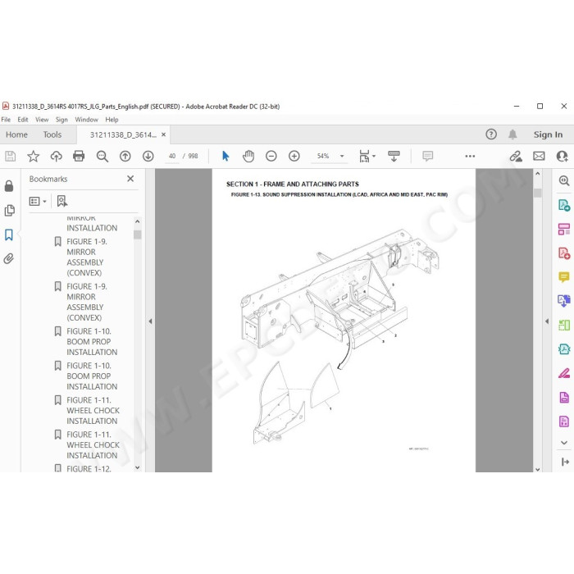
Task: Close the 31211338_D_3614 document tab
Action: (x=164, y=134)
